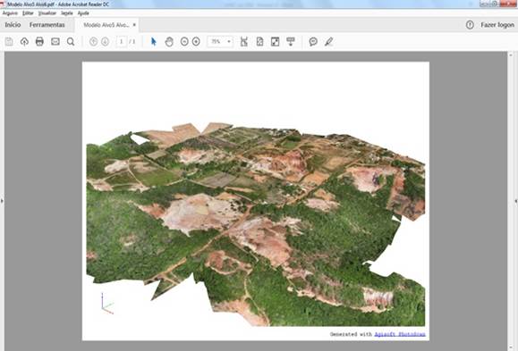Go to next page arrow

[105, 42]
